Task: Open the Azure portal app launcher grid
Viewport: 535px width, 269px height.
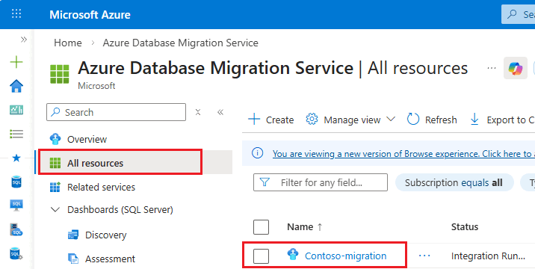Action: click(x=16, y=14)
